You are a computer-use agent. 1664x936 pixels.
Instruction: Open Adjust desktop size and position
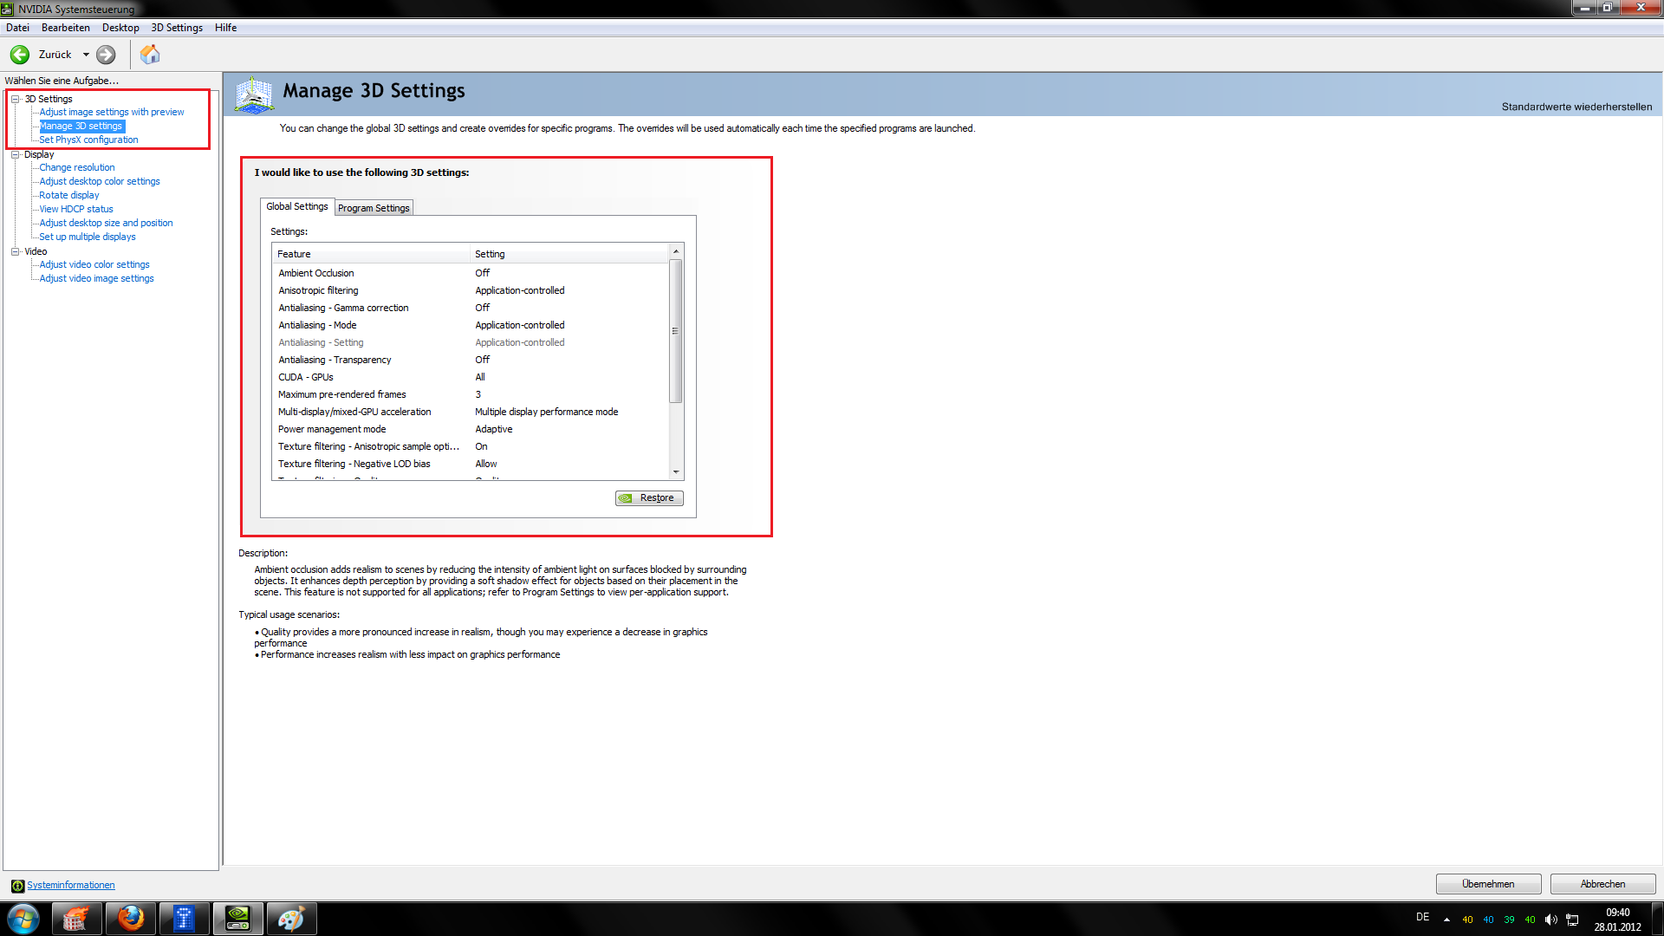[x=106, y=223]
